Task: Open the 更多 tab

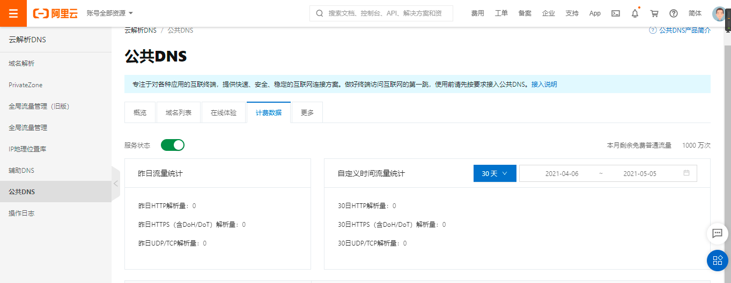Action: tap(307, 112)
